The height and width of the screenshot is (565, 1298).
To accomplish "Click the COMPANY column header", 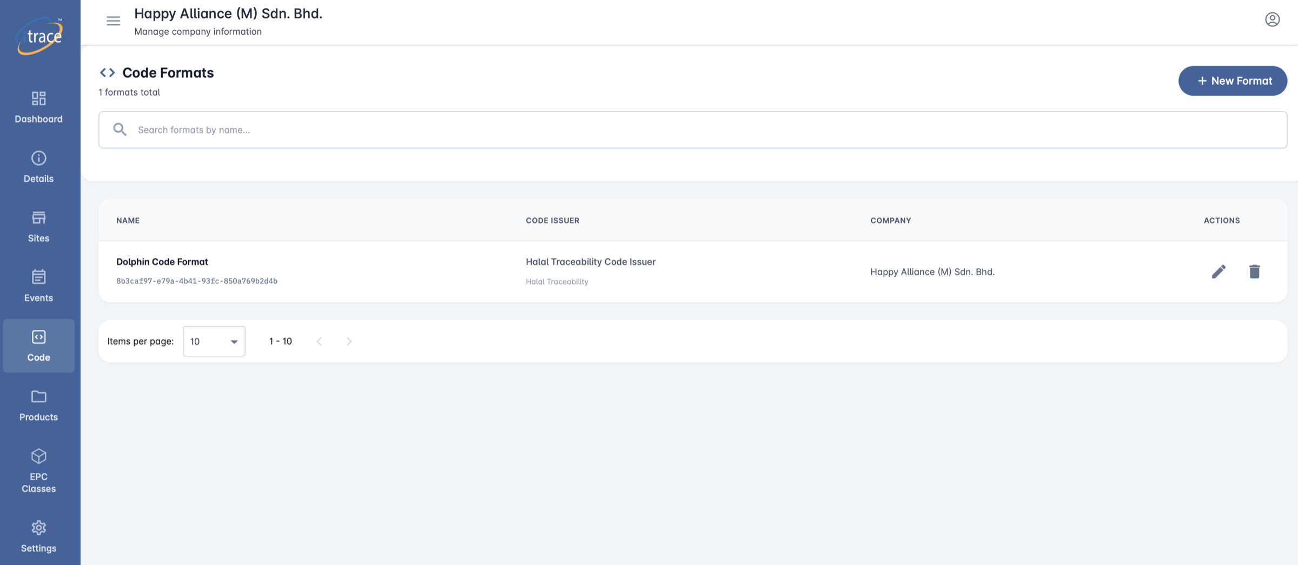I will pos(890,221).
